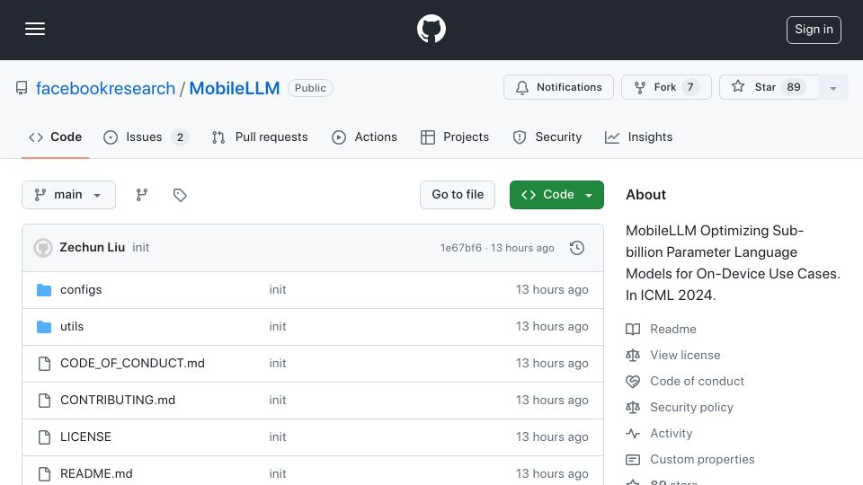This screenshot has width=863, height=485.
Task: Click the README.md file icon
Action: point(44,474)
